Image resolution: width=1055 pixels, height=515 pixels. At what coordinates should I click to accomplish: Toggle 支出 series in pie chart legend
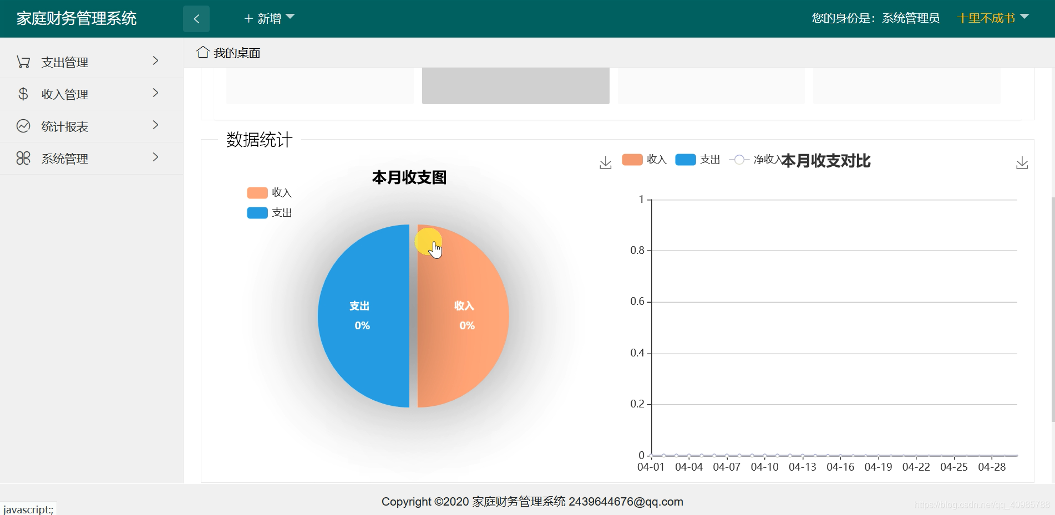tap(270, 213)
